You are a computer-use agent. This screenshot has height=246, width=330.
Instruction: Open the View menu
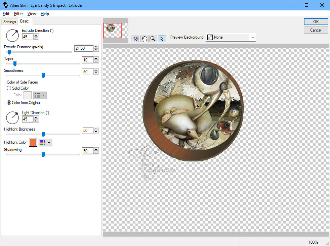(32, 14)
